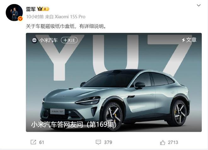
Task: Open comments via speech bubble icon
Action: click(x=98, y=142)
